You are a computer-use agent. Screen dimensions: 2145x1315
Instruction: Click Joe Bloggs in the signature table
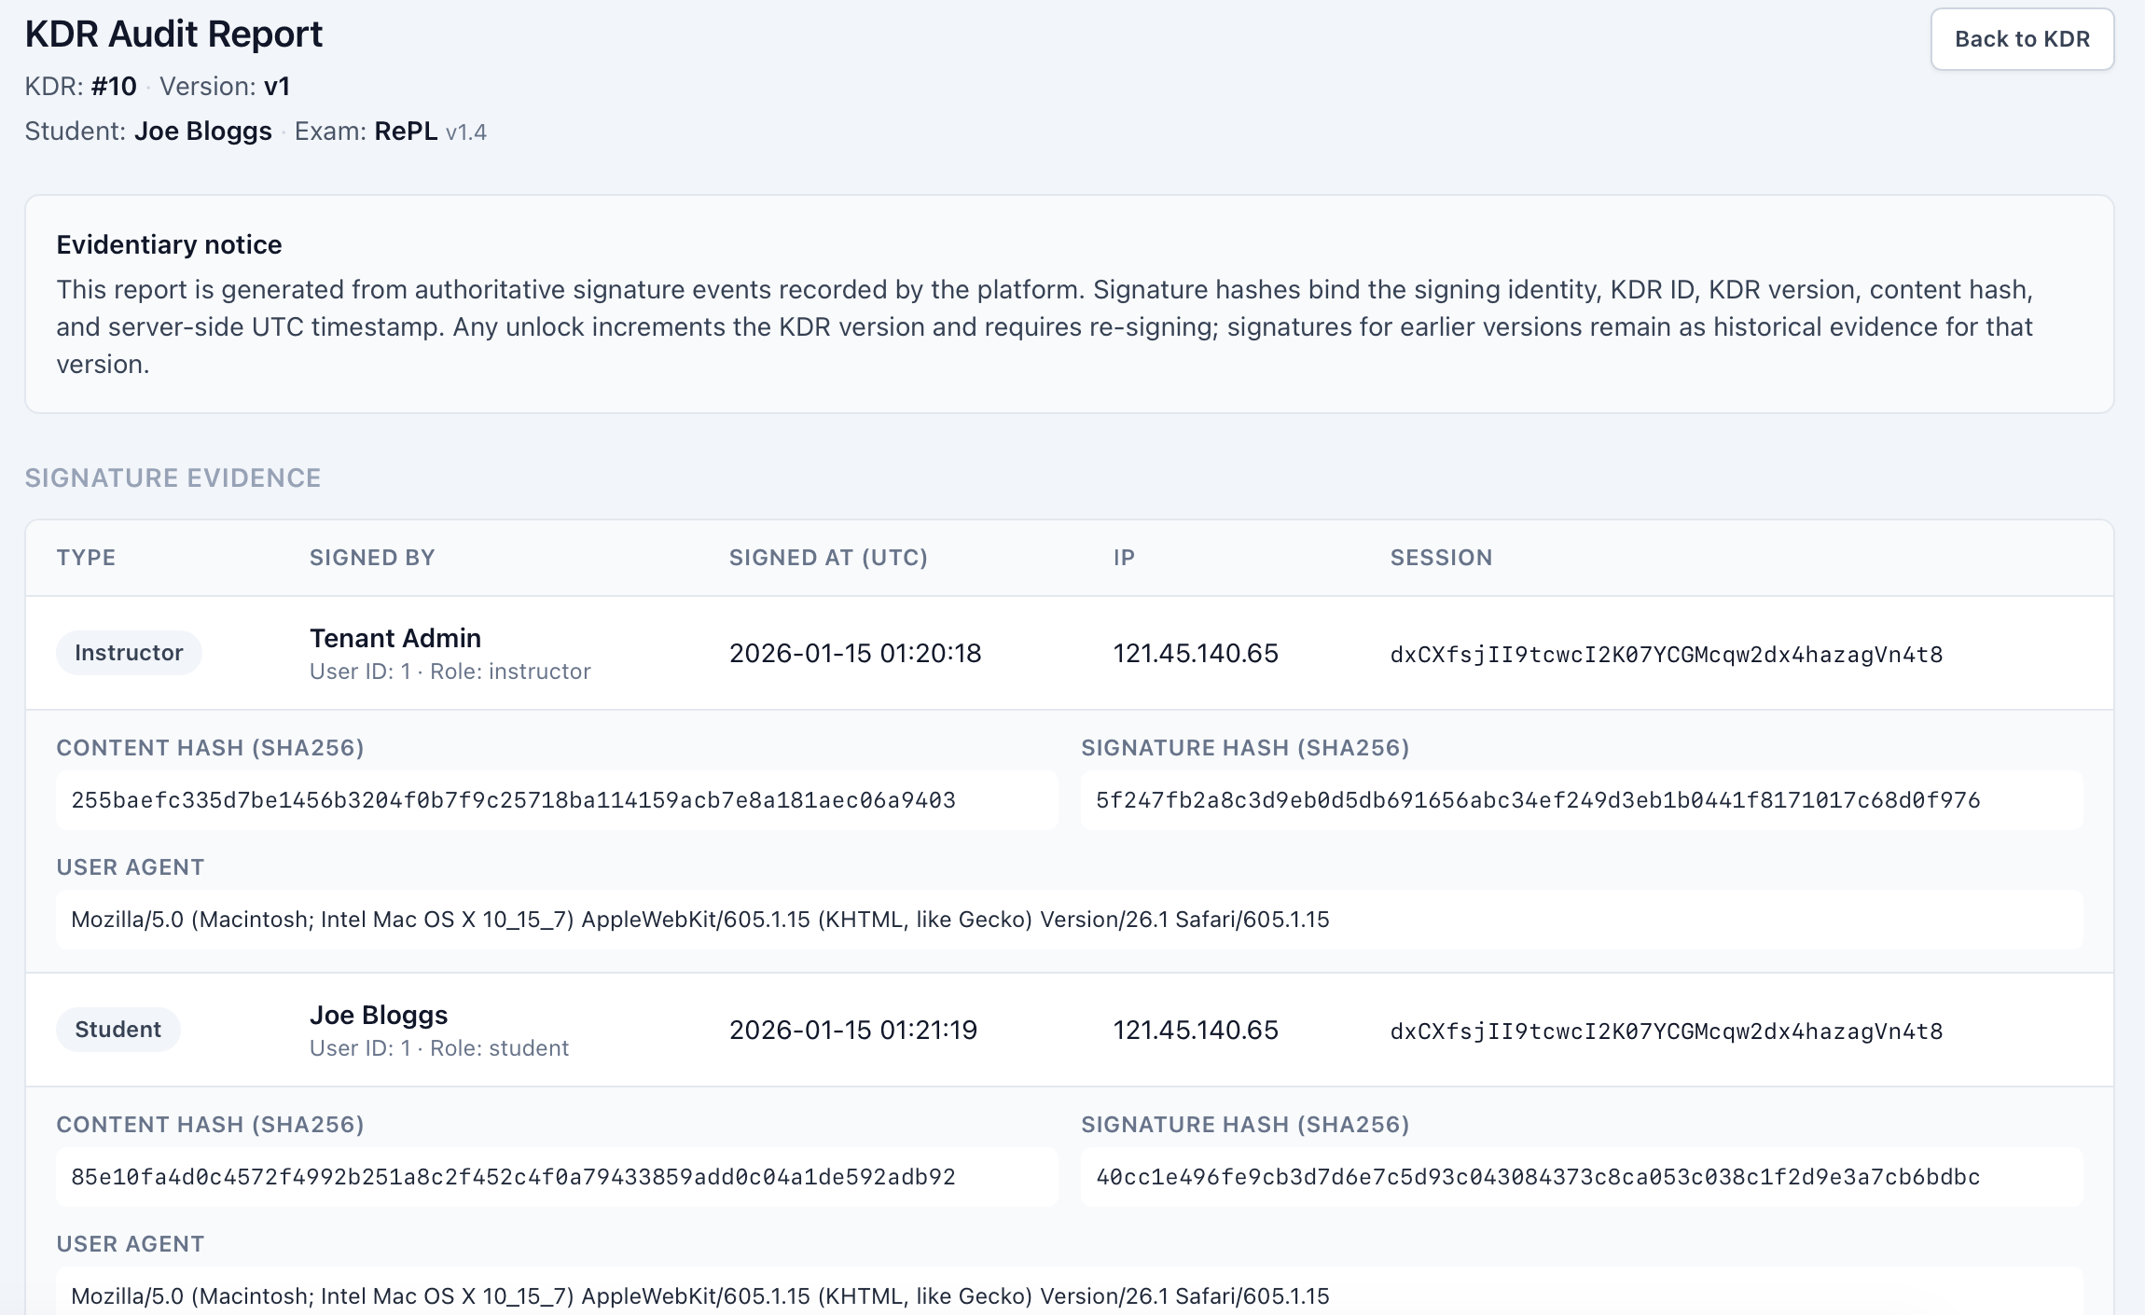379,1015
